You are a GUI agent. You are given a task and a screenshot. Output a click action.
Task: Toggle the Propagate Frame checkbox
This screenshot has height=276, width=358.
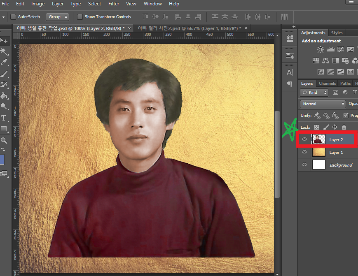point(346,115)
